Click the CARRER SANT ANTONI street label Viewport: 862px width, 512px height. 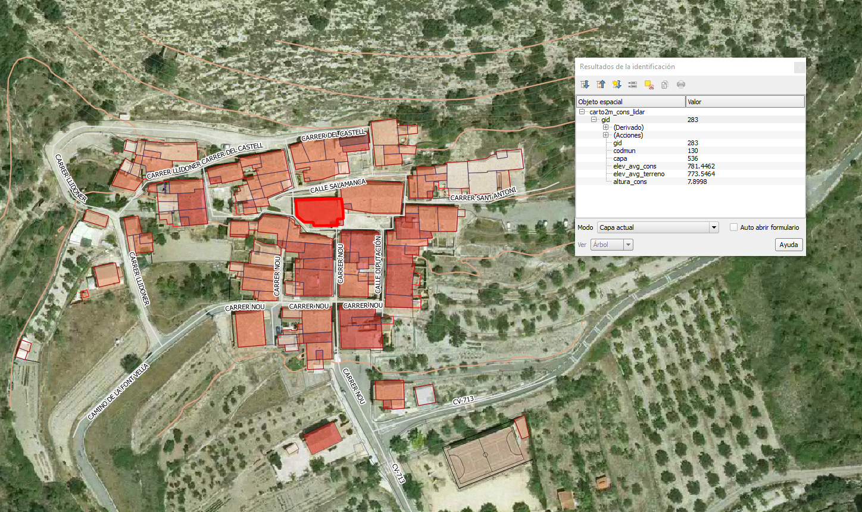point(483,194)
